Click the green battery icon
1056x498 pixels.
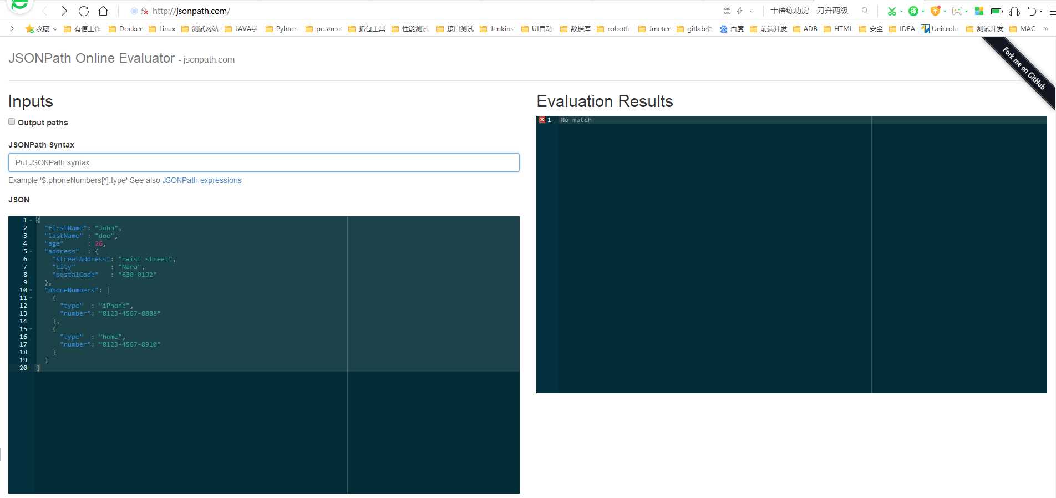point(997,11)
